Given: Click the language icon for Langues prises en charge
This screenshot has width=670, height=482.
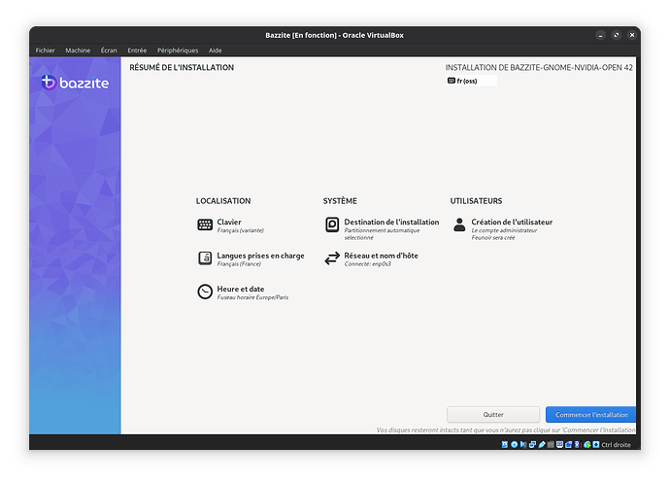Looking at the screenshot, I should 205,258.
